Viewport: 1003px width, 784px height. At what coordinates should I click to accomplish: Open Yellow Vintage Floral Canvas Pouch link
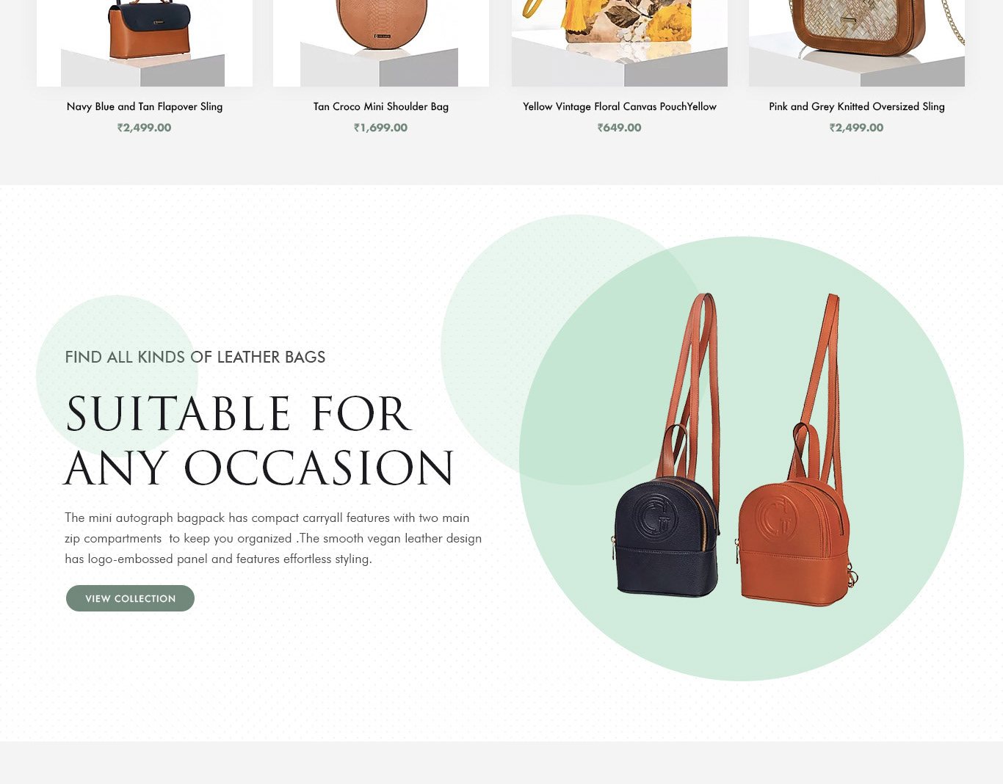click(x=620, y=106)
